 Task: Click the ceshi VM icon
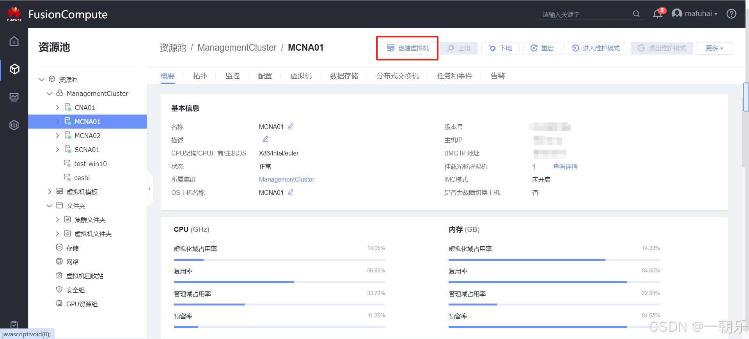click(x=67, y=177)
